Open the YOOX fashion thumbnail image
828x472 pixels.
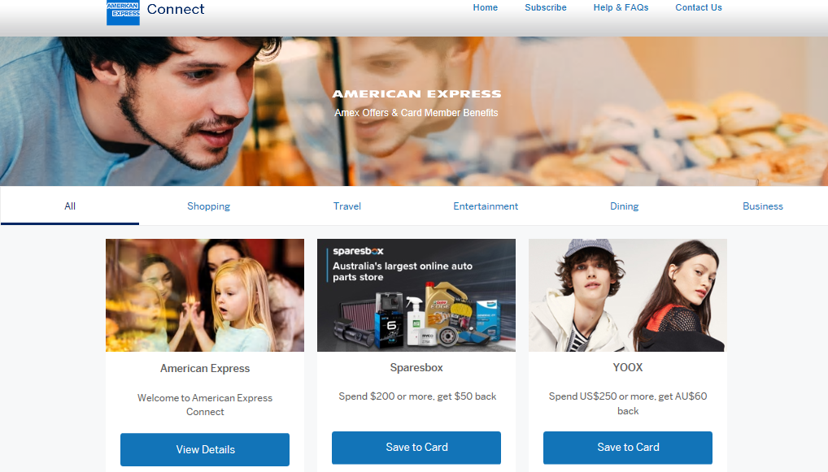[x=628, y=296]
